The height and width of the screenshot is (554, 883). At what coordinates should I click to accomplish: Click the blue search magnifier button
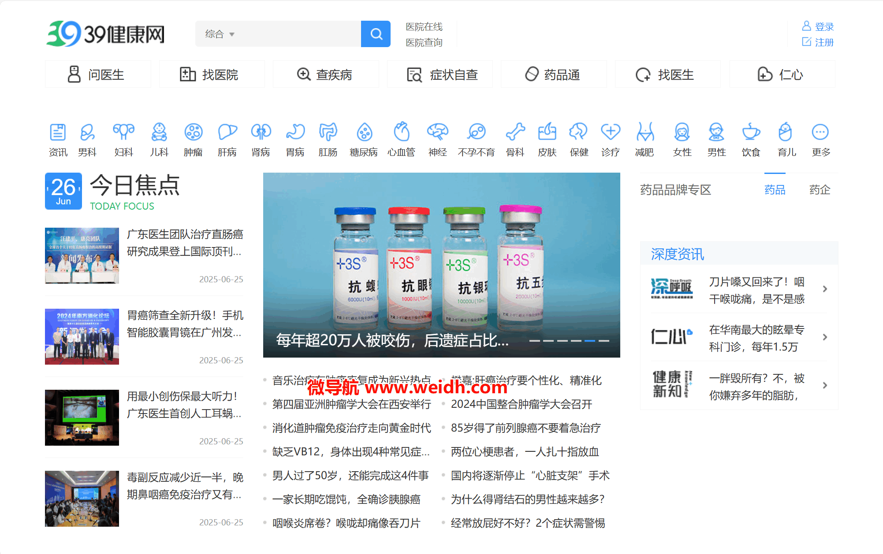coord(376,34)
